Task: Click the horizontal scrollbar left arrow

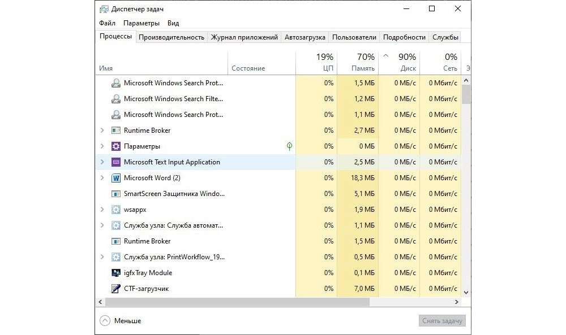Action: [x=100, y=302]
